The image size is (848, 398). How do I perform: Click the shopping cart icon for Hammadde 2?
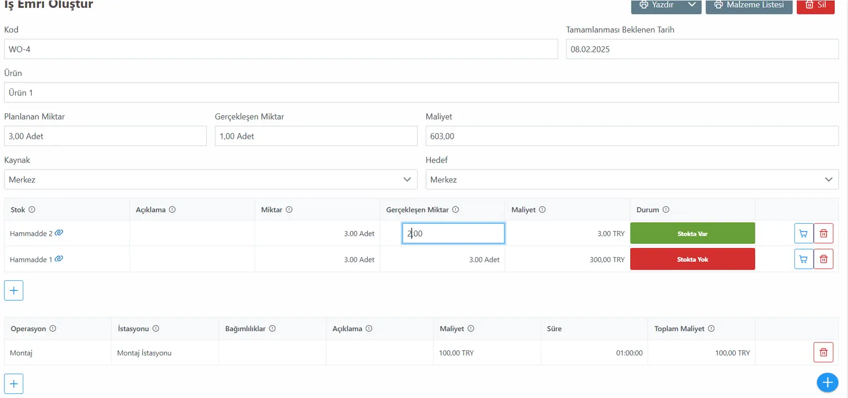803,233
